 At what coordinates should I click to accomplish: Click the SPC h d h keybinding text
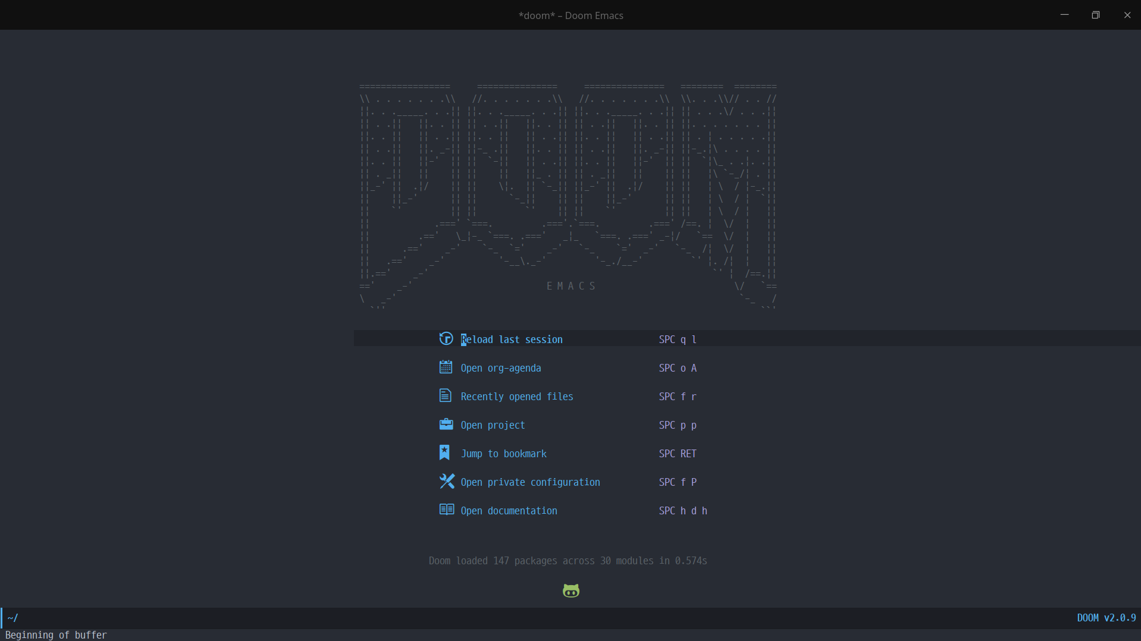tap(683, 511)
